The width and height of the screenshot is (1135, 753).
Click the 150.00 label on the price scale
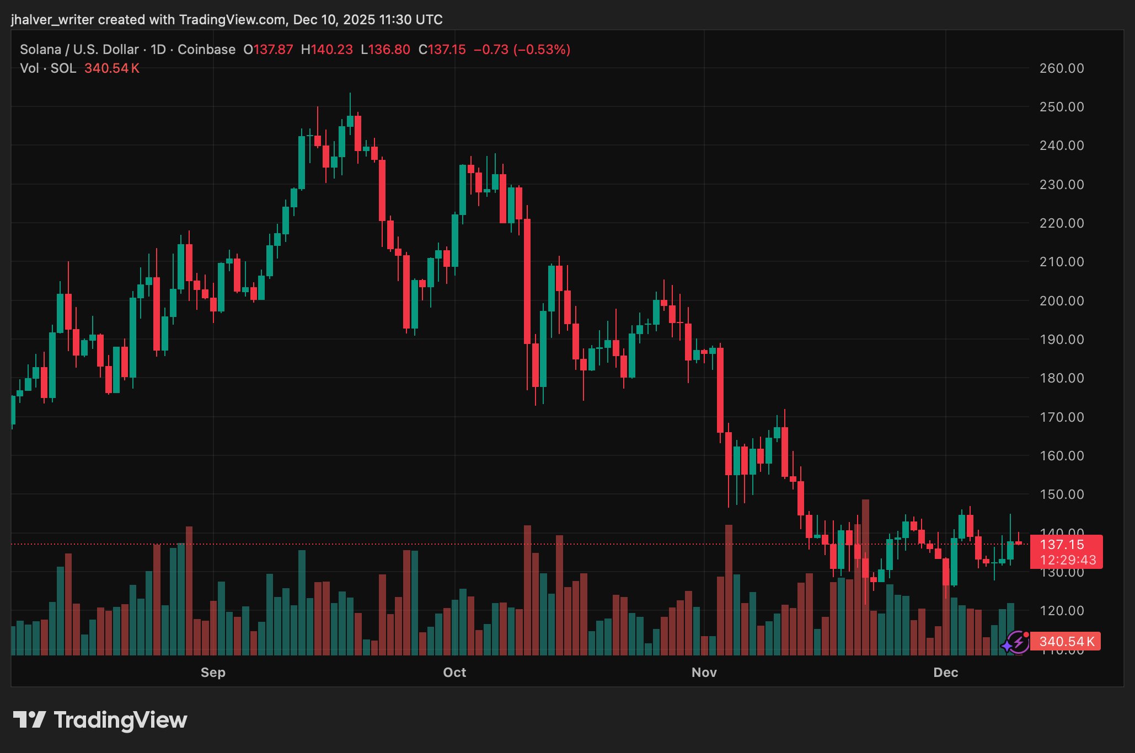[1061, 494]
